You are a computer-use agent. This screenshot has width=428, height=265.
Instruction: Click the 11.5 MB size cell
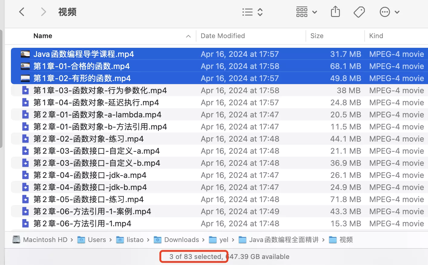[x=346, y=127]
